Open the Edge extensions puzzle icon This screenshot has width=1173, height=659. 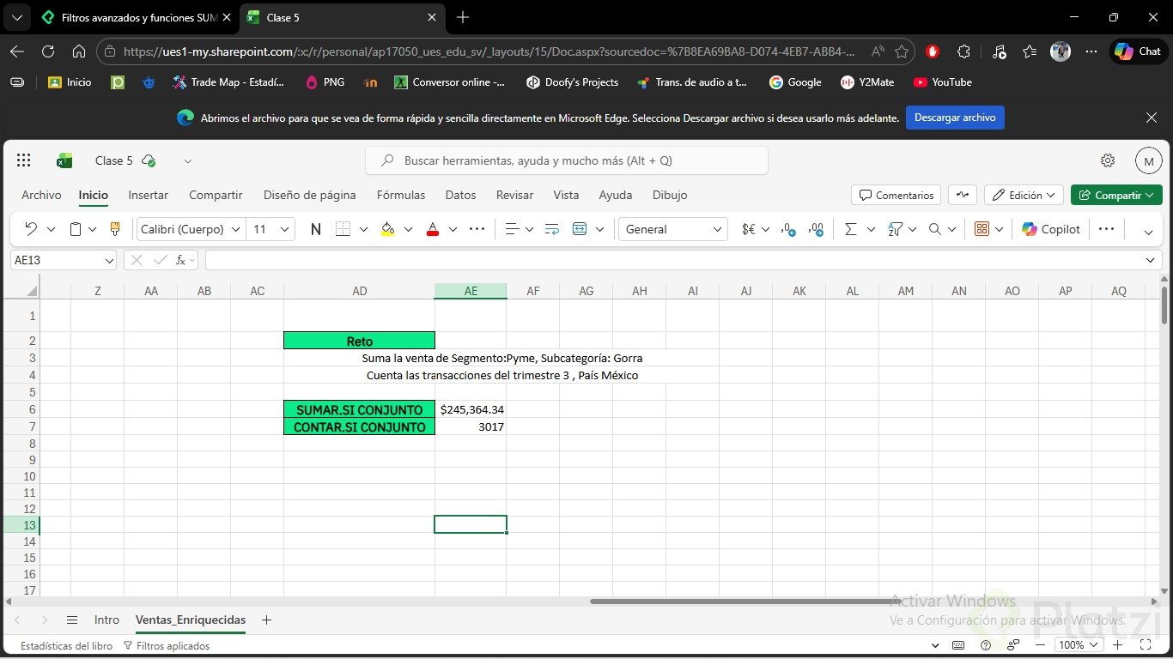[963, 51]
